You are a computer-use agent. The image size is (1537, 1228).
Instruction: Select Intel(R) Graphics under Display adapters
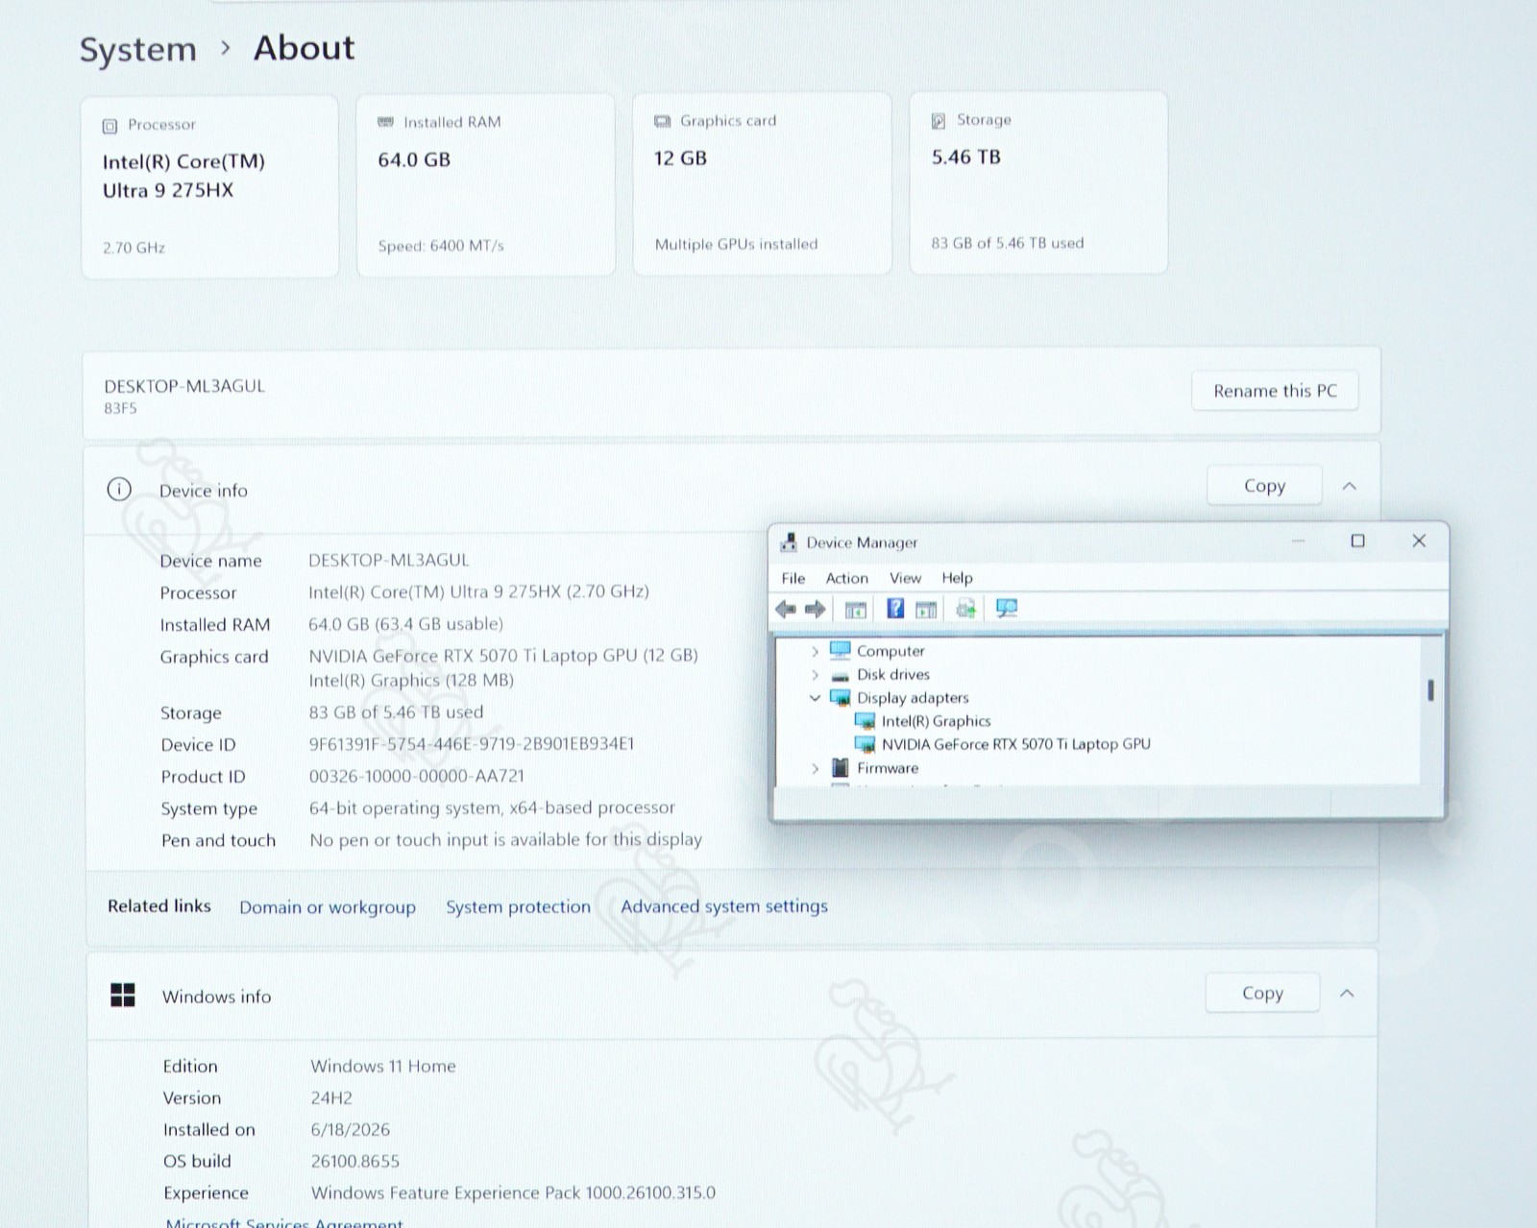pos(936,721)
